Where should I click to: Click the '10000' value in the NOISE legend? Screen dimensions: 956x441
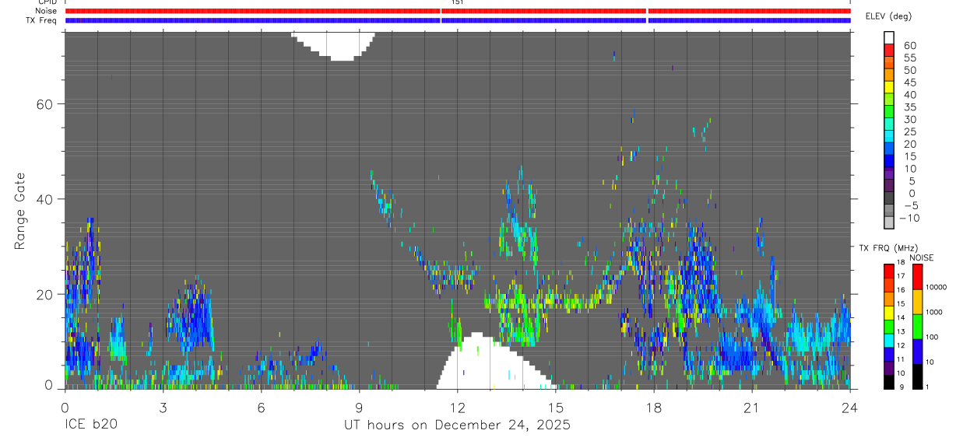936,288
